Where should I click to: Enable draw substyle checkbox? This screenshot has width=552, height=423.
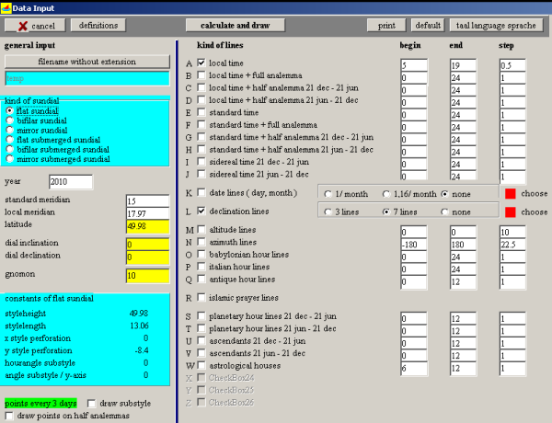click(91, 403)
